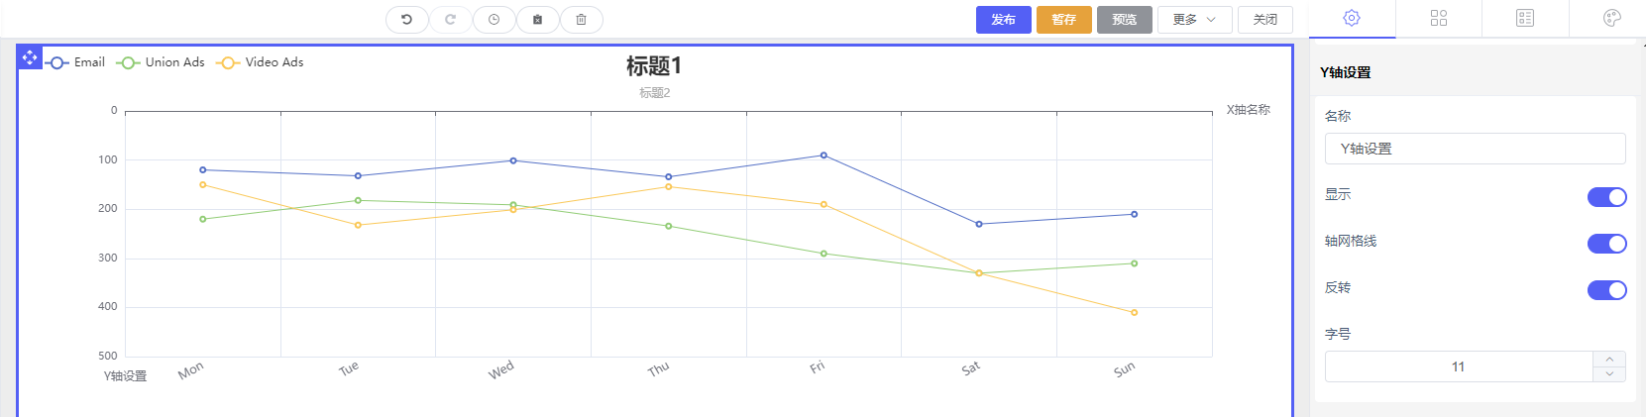1646x417 pixels.
Task: Open the color palette theme icon
Action: coord(1612,18)
